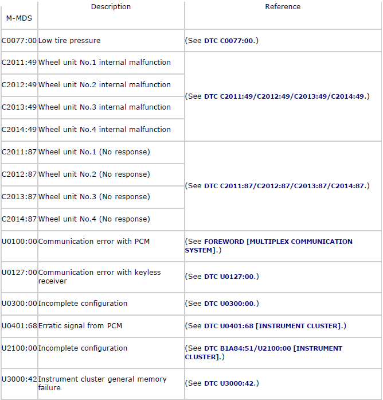Open the DTC C0077:00 reference link

pos(229,41)
